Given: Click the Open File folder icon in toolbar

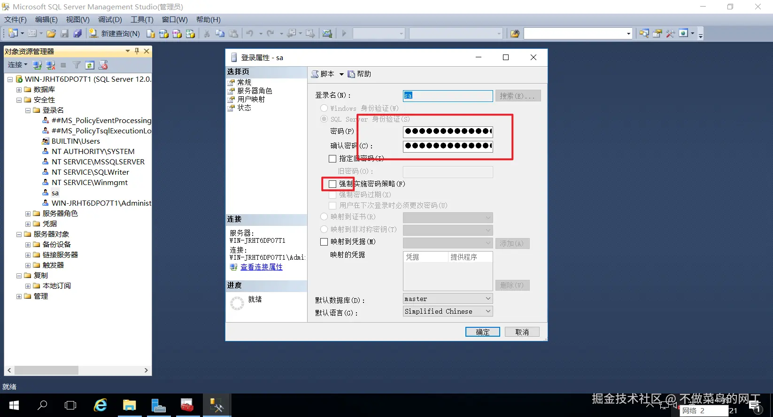Looking at the screenshot, I should coord(51,33).
